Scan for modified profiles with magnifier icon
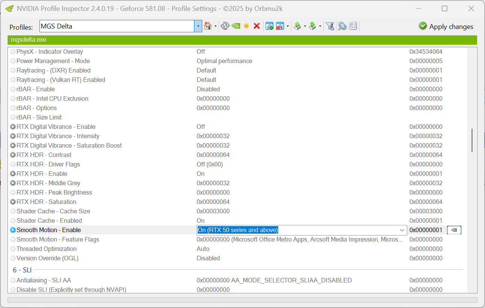The height and width of the screenshot is (308, 485). click(342, 26)
